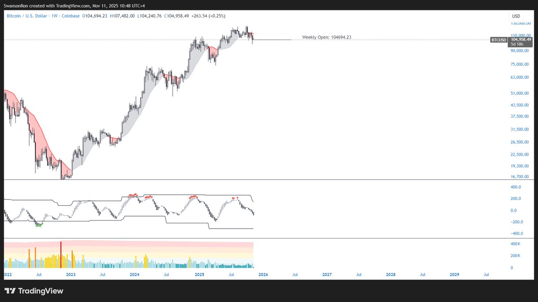Viewport: 538px width, 302px height.
Task: Click the O104,694.23 open value
Action: point(95,16)
